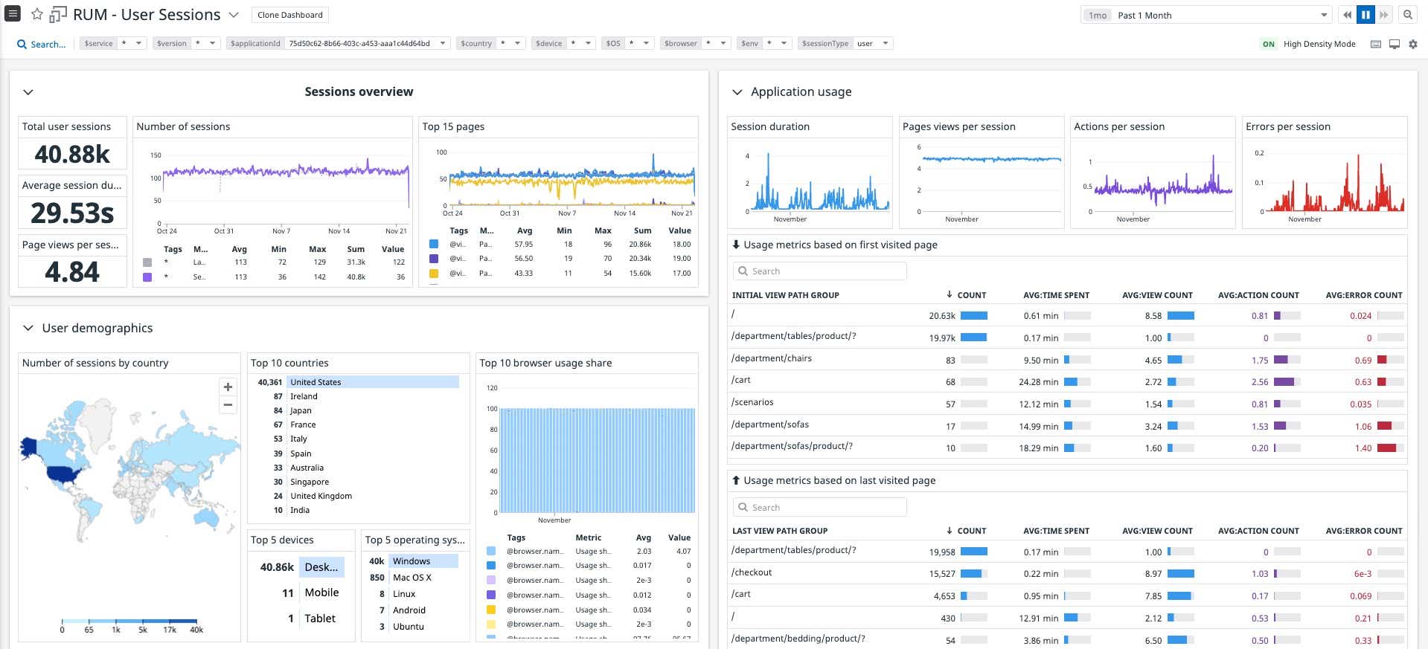Screen dimensions: 1428x649
Task: Open the keyboard shortcuts icon
Action: tap(1375, 44)
